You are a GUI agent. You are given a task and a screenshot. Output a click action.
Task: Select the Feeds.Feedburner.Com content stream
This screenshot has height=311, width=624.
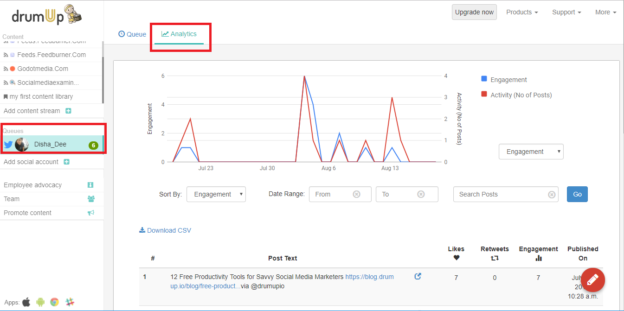pos(51,55)
